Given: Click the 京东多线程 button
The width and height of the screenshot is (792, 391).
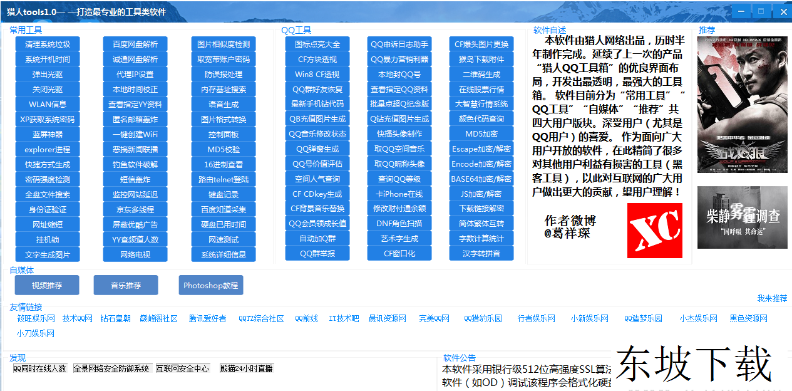Looking at the screenshot, I should tap(135, 210).
